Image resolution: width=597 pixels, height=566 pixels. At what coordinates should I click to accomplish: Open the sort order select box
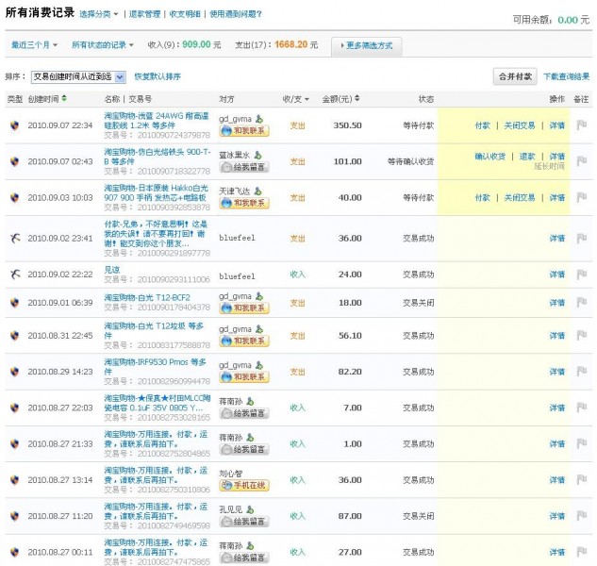[x=72, y=76]
